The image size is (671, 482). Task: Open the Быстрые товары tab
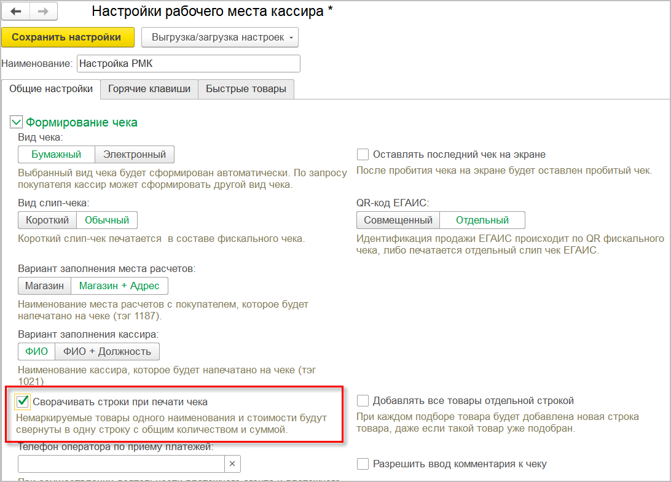pos(246,89)
